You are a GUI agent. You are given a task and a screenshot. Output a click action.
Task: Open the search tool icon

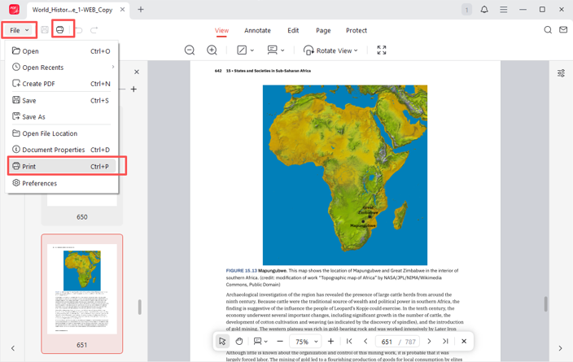click(548, 30)
